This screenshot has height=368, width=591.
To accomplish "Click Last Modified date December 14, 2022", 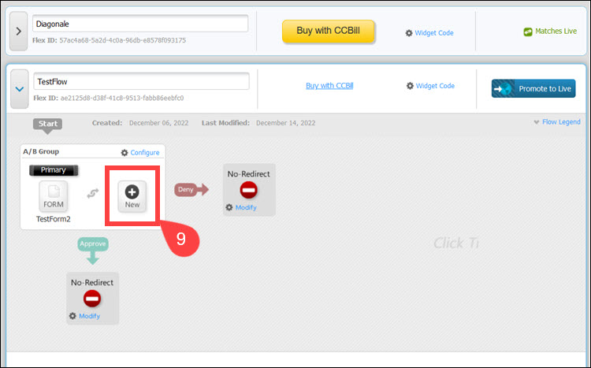I will pos(286,123).
